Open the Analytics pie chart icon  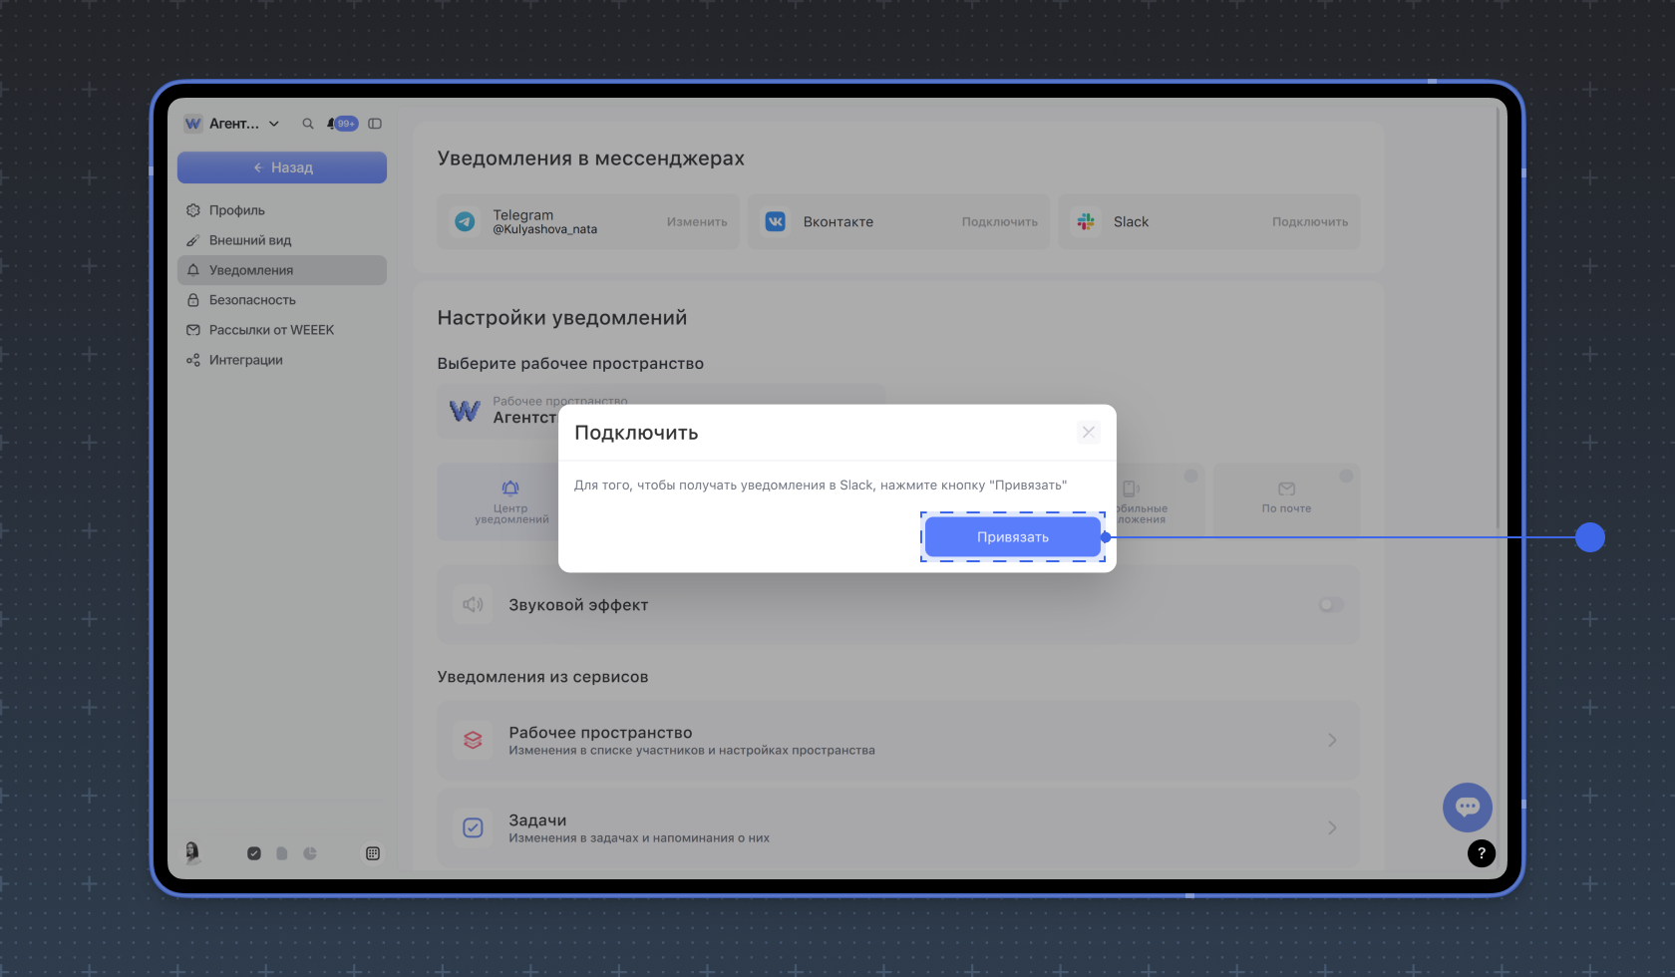coord(310,853)
